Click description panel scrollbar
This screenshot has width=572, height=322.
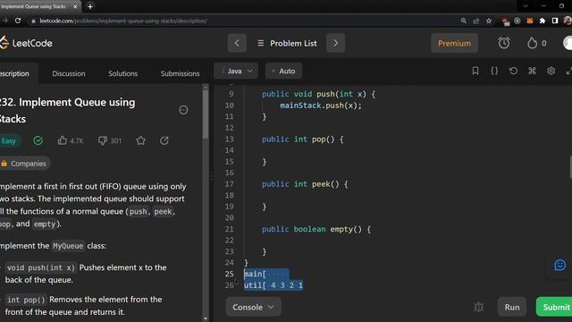coord(206,114)
